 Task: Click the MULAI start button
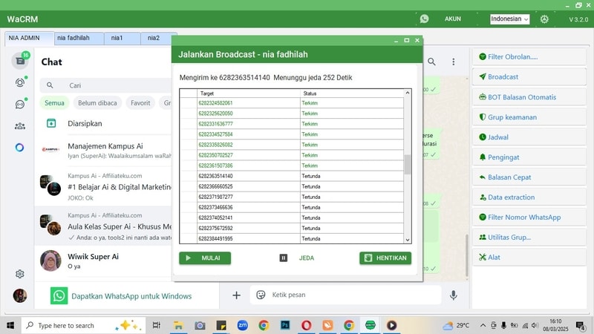tap(205, 258)
